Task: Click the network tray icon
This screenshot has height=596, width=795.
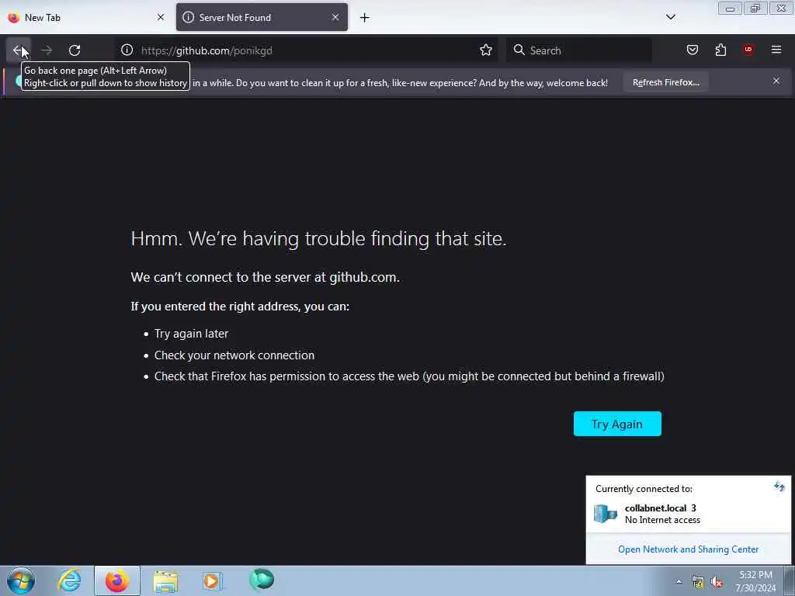Action: click(x=698, y=582)
